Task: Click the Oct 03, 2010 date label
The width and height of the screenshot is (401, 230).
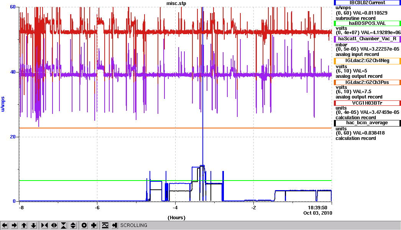Action: point(318,213)
